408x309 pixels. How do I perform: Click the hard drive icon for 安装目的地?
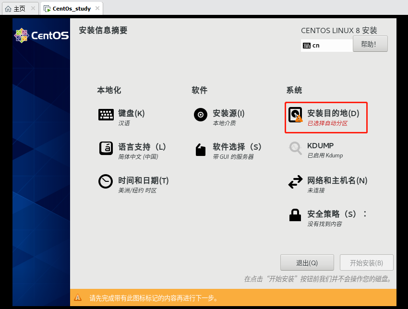[295, 115]
